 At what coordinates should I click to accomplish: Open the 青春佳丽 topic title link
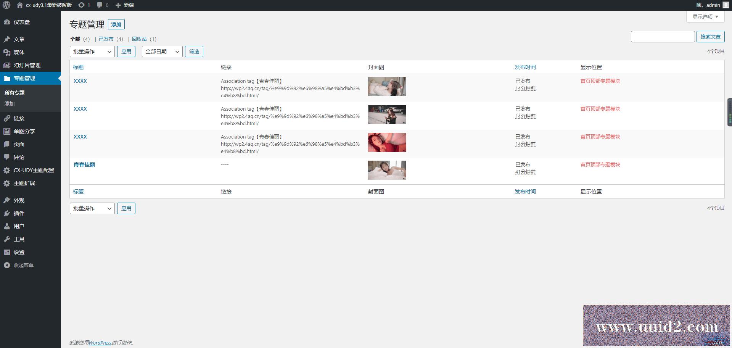[x=84, y=164]
